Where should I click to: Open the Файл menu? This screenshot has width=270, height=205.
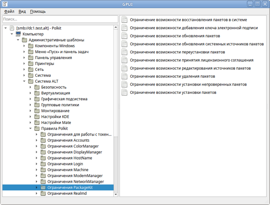click(x=9, y=11)
